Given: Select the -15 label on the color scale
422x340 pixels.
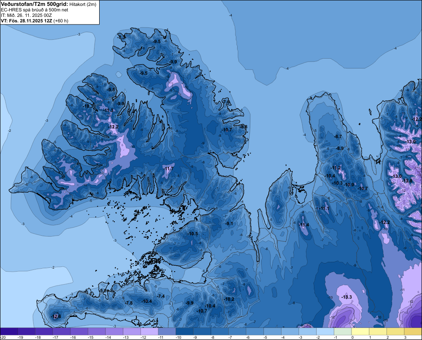Looking at the screenshot, I should (x=91, y=337).
